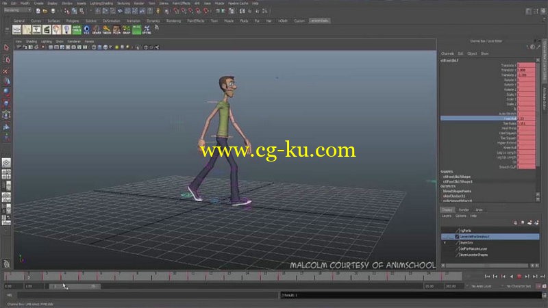
Task: Click the green MISC shelf icon
Action: 136,29
